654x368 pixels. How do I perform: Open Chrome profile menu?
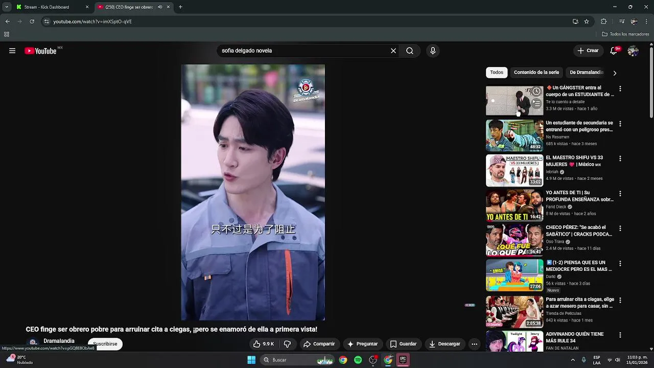[x=634, y=21]
